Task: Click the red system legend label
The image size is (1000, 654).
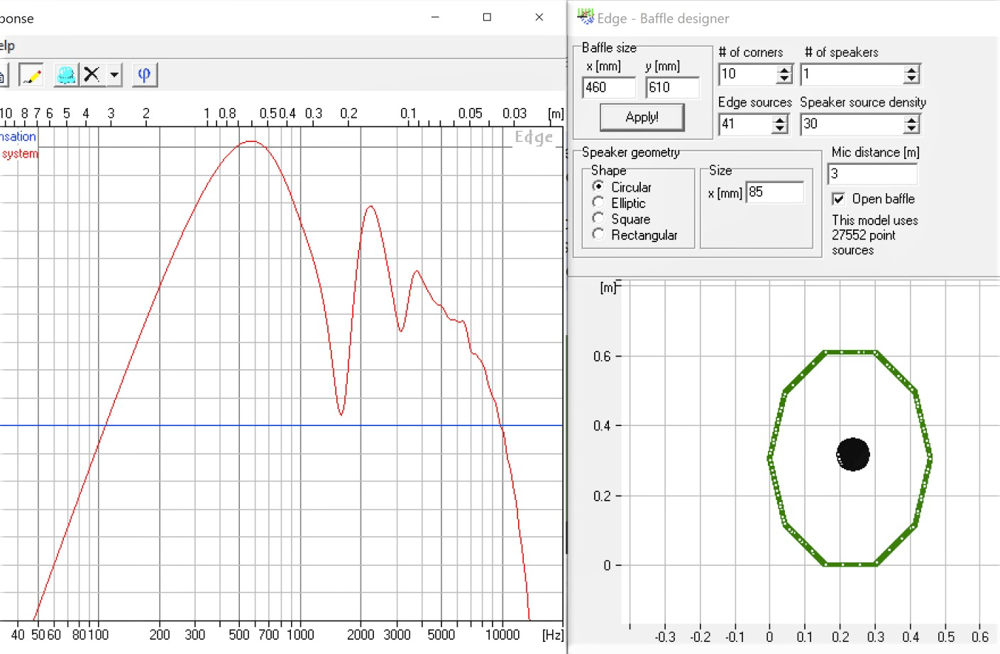Action: [x=19, y=153]
